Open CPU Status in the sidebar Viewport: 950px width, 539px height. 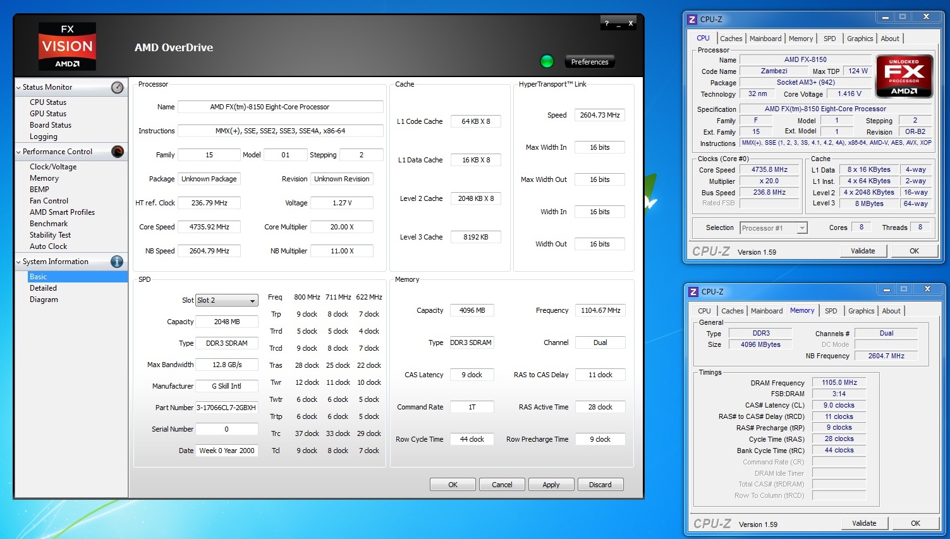point(48,102)
